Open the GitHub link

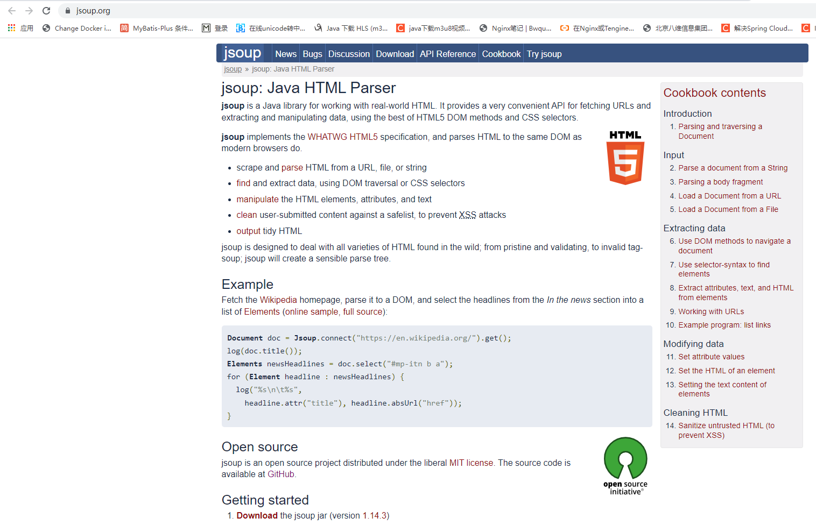(x=281, y=474)
